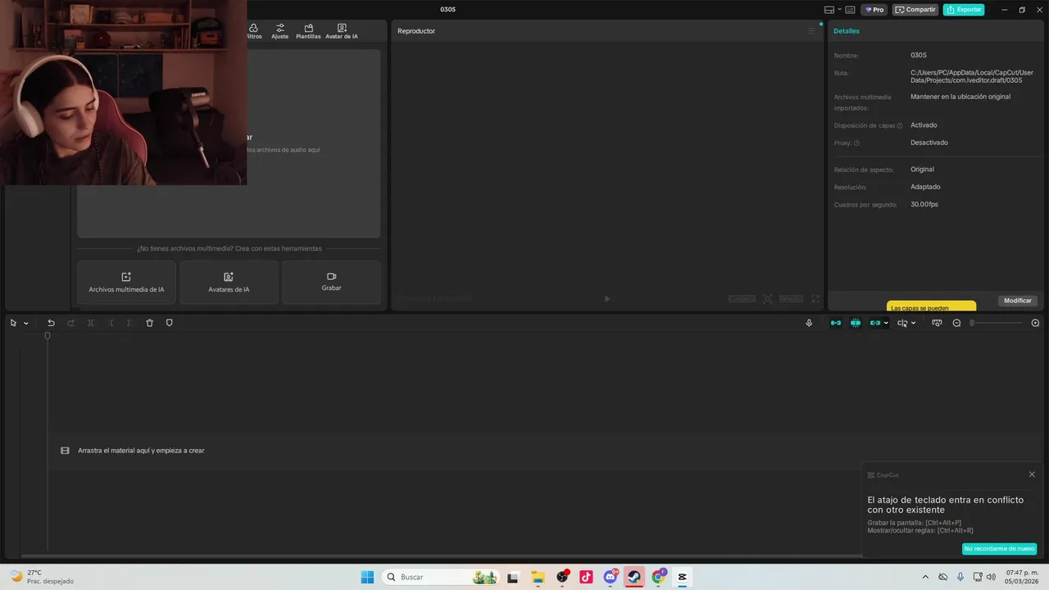This screenshot has height=590, width=1049.
Task: Open Discord from the taskbar
Action: [x=611, y=577]
